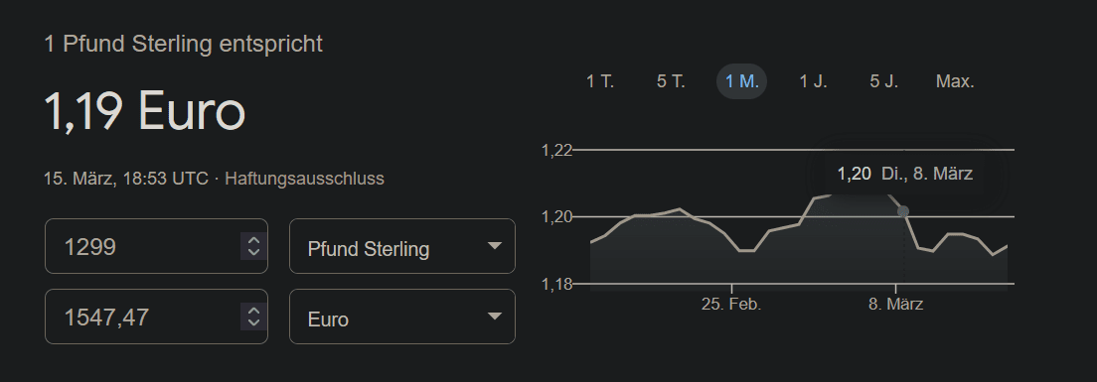Screen dimensions: 1097x382
Task: Open the Euro currency dropdown
Action: tap(402, 317)
